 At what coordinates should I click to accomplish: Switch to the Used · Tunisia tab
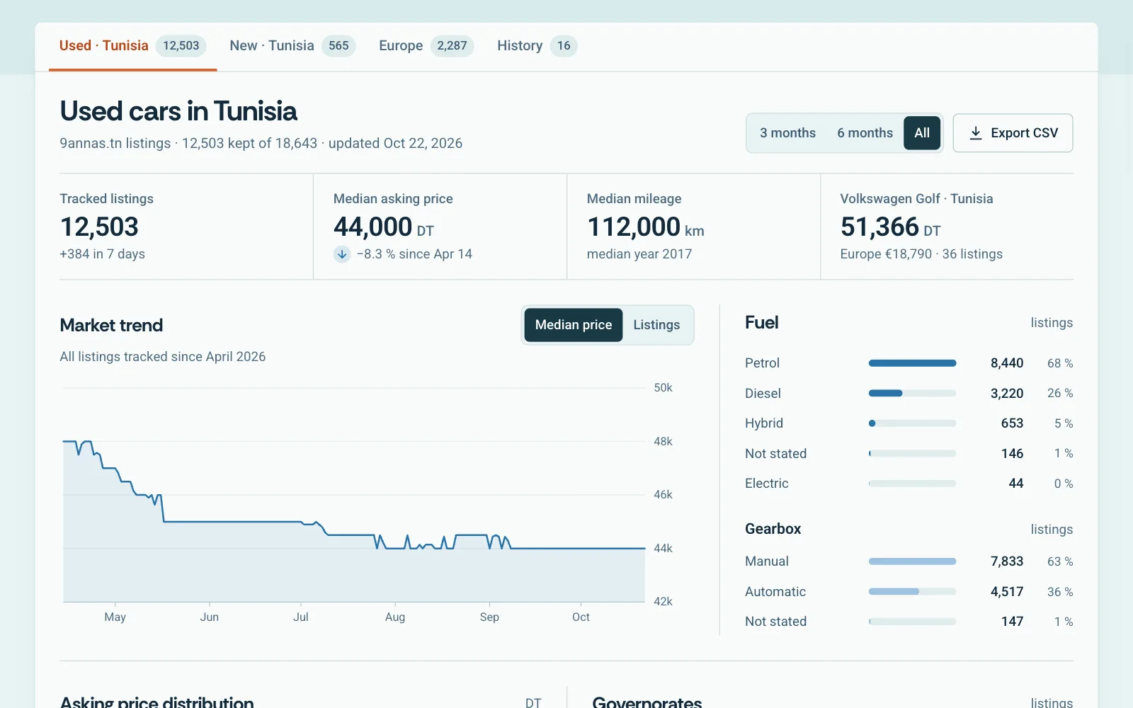click(132, 46)
